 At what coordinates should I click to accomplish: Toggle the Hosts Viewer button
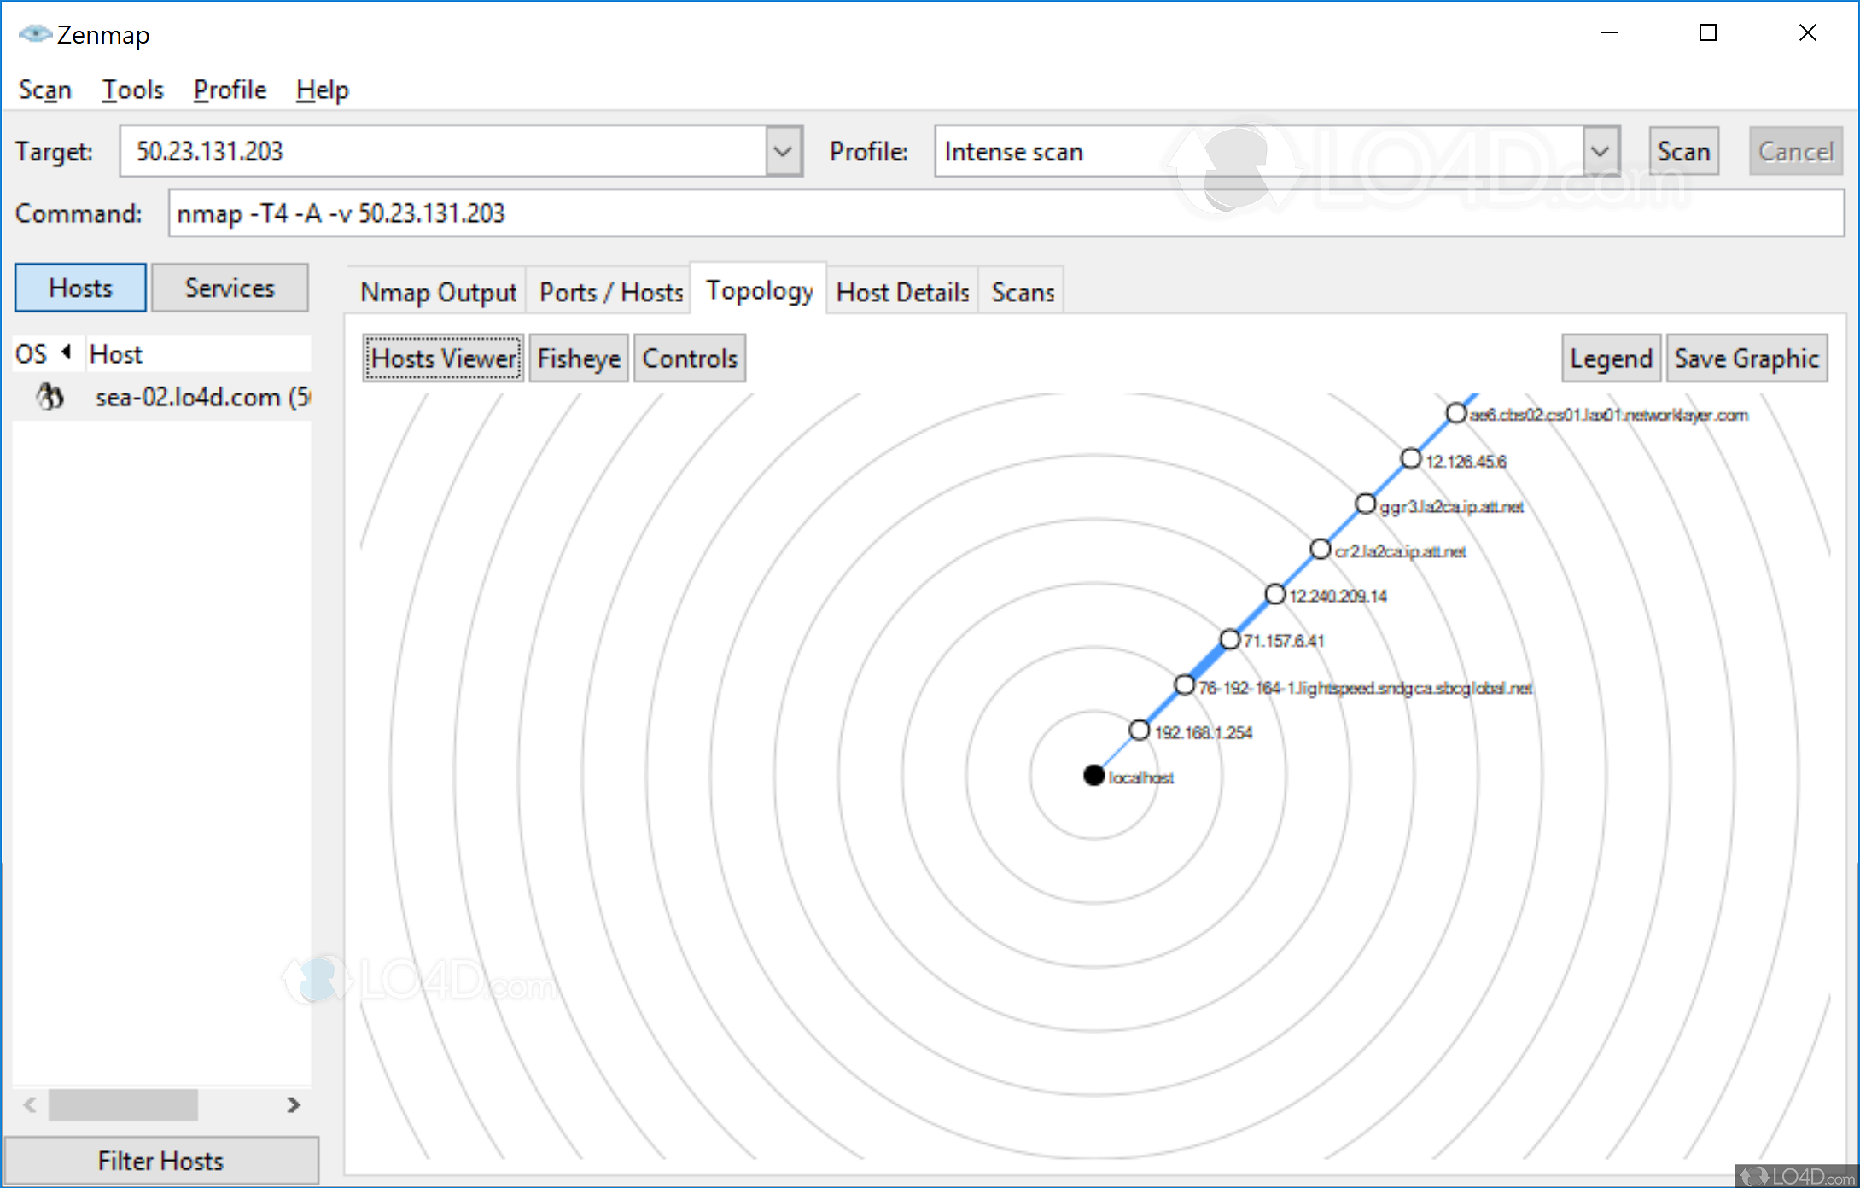pos(443,358)
